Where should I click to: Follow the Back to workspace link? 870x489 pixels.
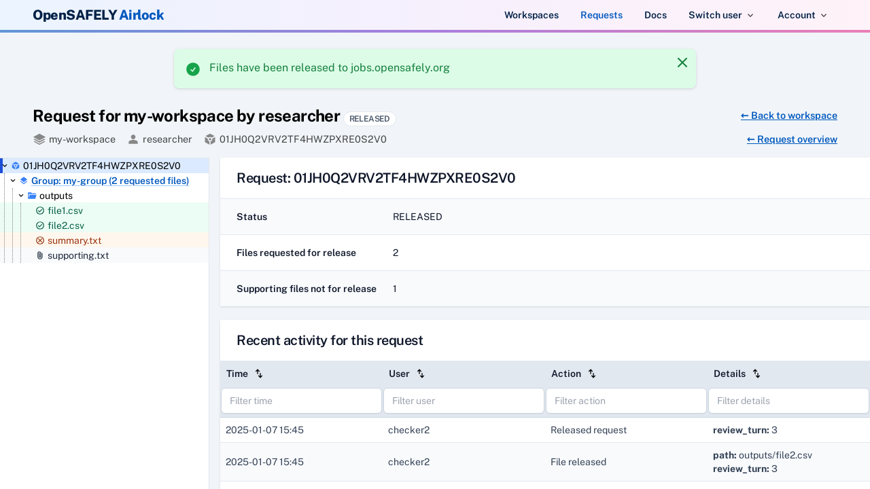[x=789, y=115]
